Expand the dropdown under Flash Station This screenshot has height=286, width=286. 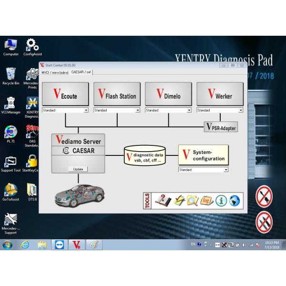137,110
